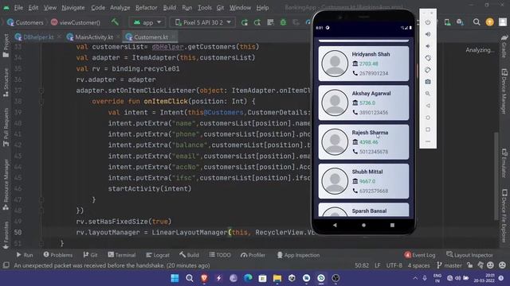Click the emulator rotate right icon
Screen dimensions: 510x286
click(428, 70)
